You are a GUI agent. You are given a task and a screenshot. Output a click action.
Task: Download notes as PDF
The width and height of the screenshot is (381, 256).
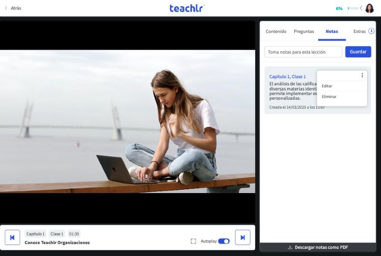pyautogui.click(x=318, y=247)
